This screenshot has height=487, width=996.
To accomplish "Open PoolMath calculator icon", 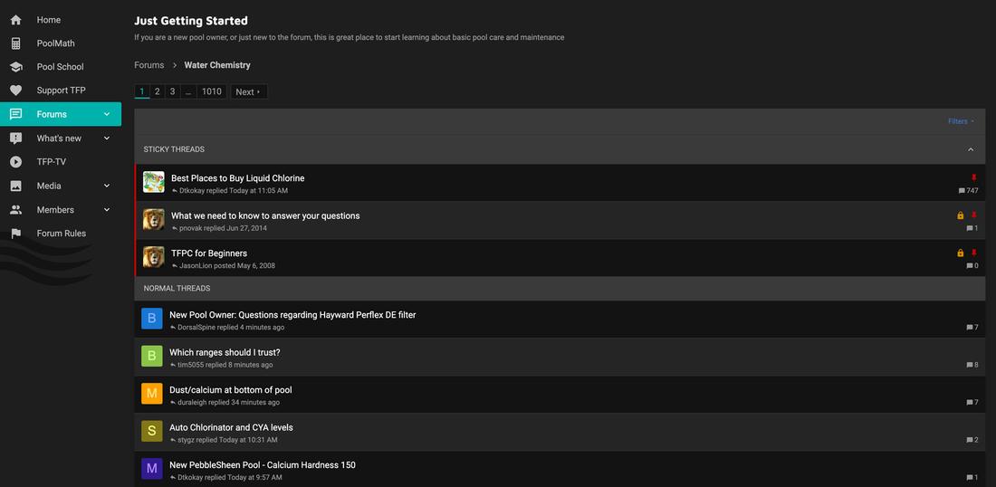I will coord(15,43).
